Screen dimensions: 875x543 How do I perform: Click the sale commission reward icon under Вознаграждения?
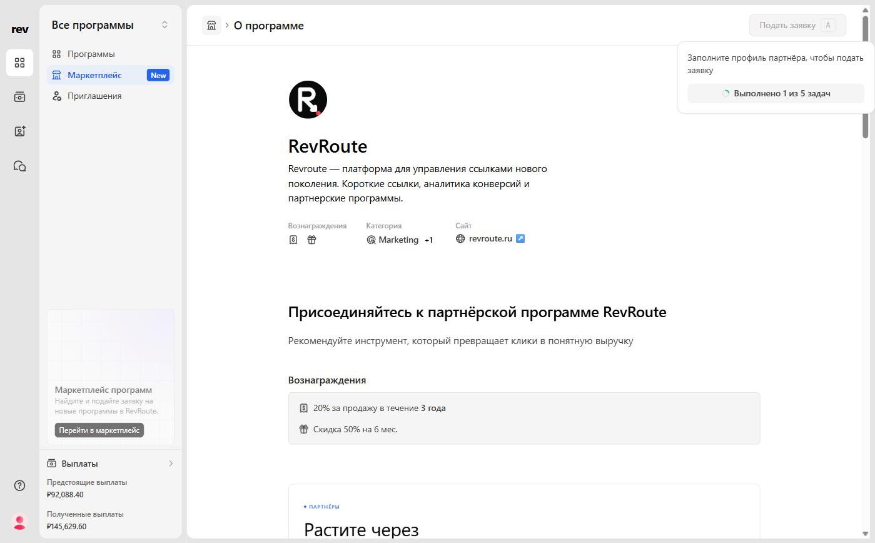click(293, 240)
